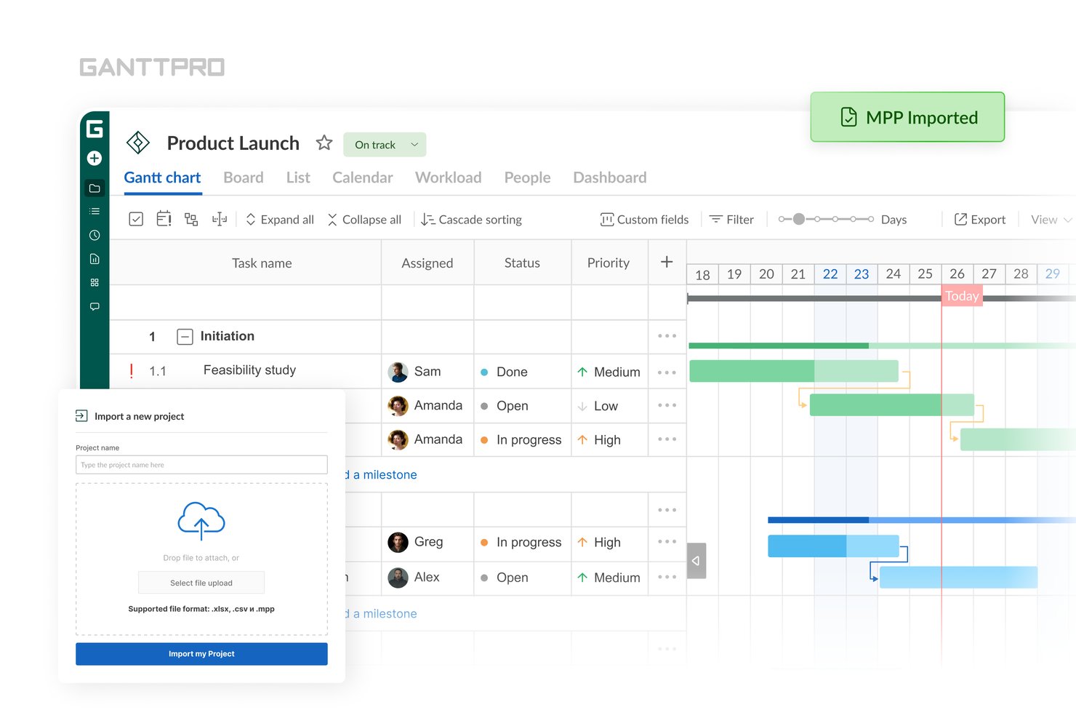The image size is (1076, 718).
Task: Click the MPP Imported notification
Action: pyautogui.click(x=907, y=117)
